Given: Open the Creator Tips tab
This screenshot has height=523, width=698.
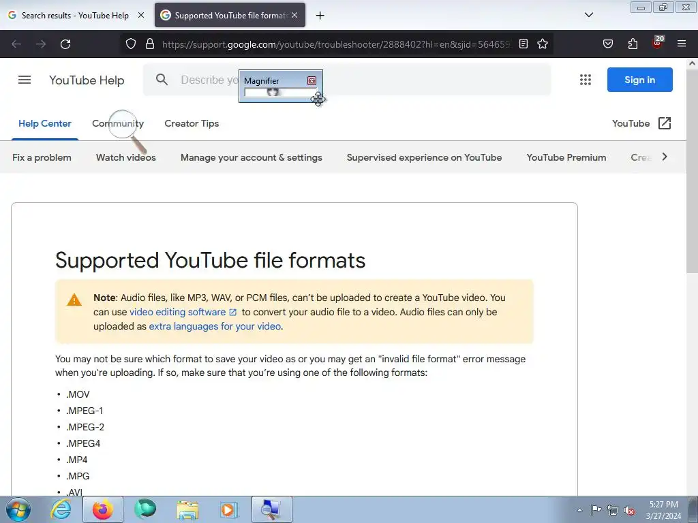Looking at the screenshot, I should pos(192,124).
